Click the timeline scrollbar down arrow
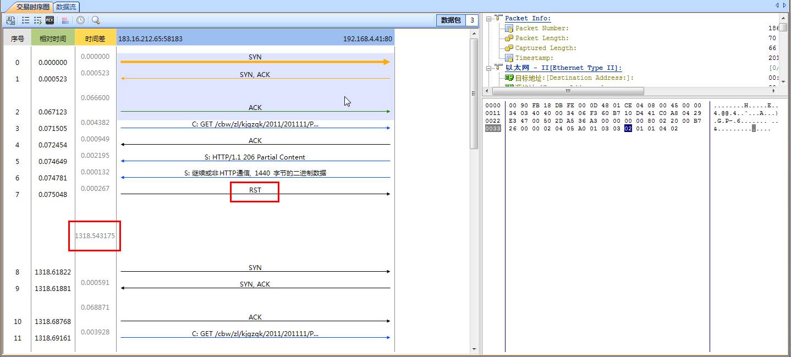Image resolution: width=791 pixels, height=357 pixels. [x=474, y=348]
